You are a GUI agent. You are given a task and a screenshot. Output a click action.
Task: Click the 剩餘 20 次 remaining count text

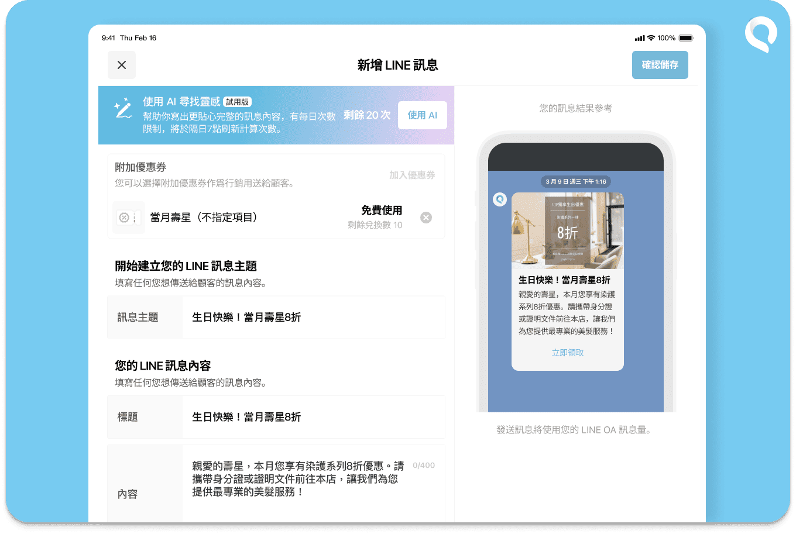click(367, 115)
